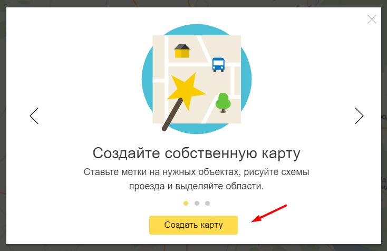The image size is (387, 251).
Task: Close the map creation dialog
Action: [x=372, y=20]
